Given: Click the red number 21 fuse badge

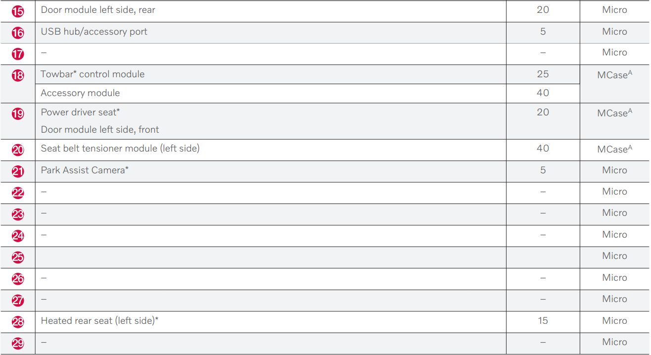Looking at the screenshot, I should [18, 171].
